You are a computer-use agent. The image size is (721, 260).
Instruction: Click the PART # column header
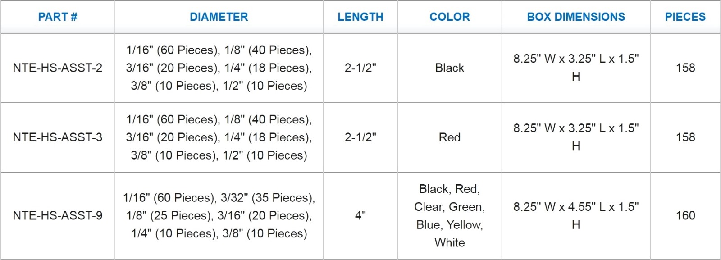pos(58,17)
